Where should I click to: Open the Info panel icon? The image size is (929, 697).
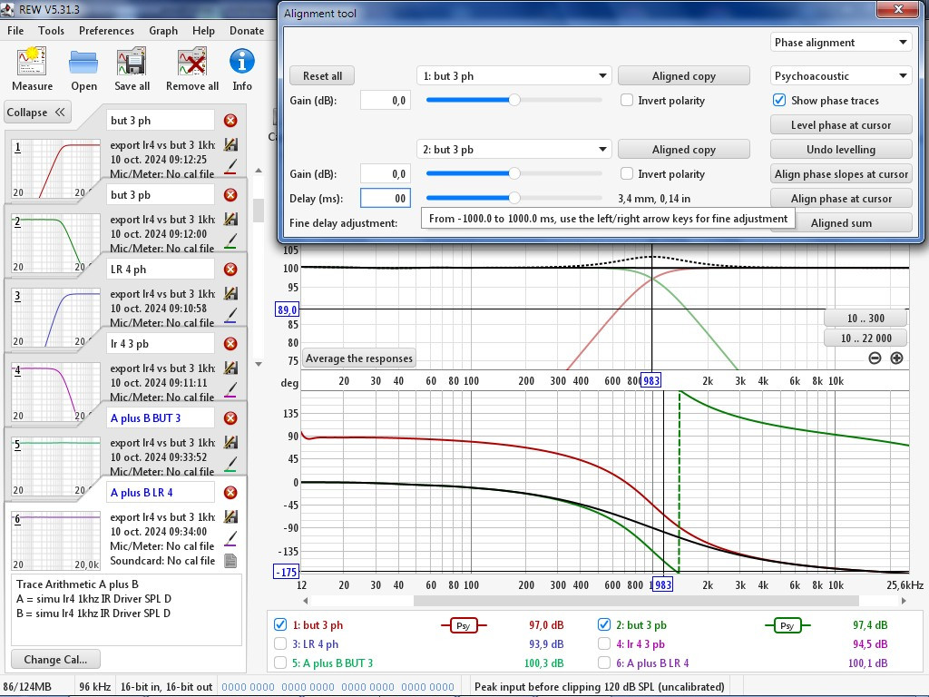[242, 63]
